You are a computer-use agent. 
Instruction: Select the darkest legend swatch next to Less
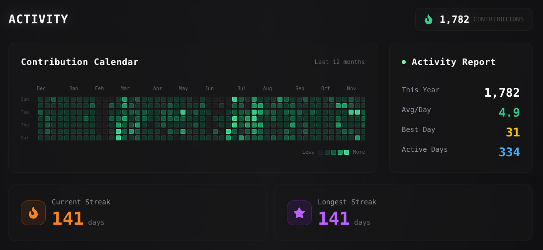tap(321, 152)
